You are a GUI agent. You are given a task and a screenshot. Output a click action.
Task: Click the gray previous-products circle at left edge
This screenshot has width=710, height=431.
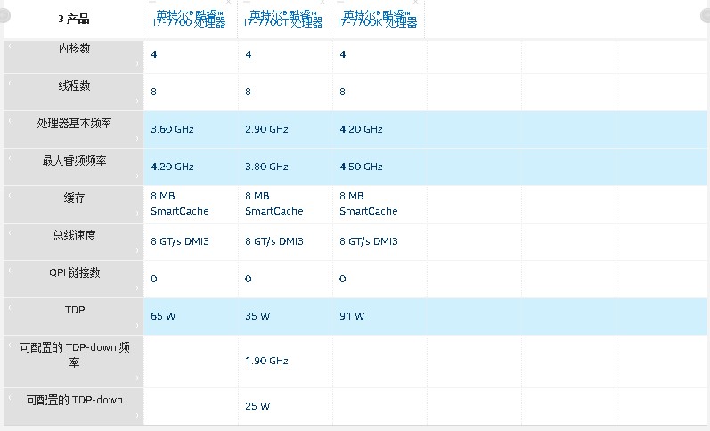(4, 15)
